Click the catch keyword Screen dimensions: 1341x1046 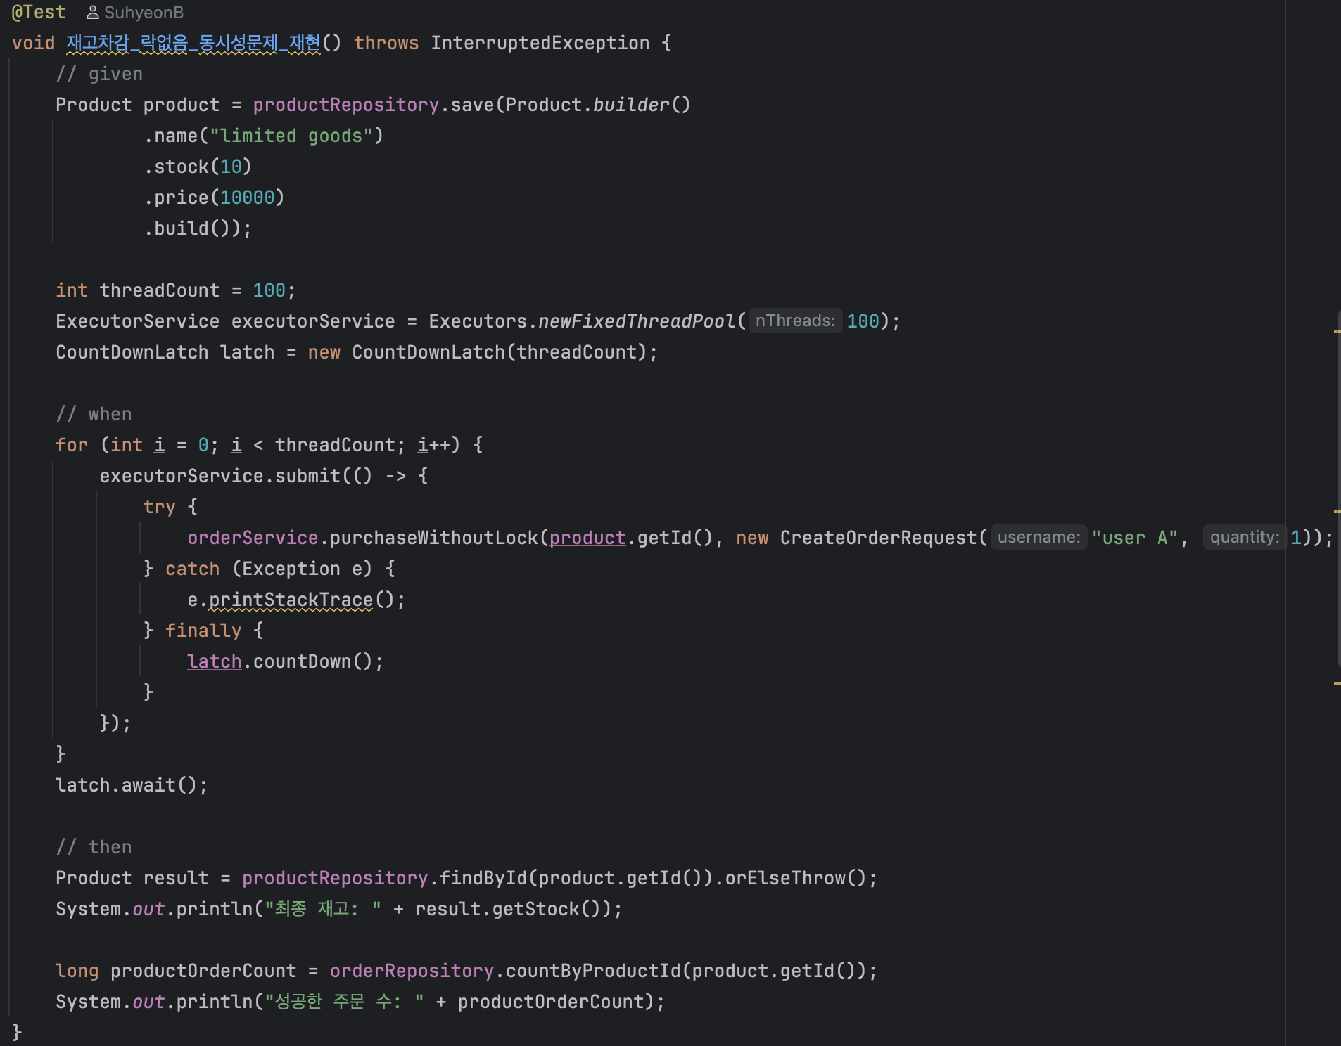(193, 569)
